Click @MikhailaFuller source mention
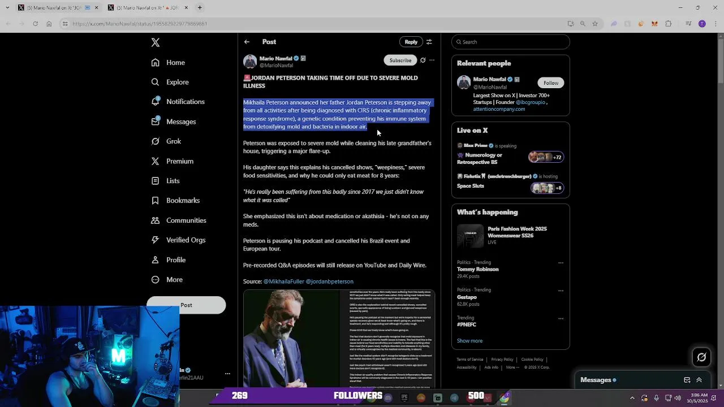The image size is (724, 407). 283,282
